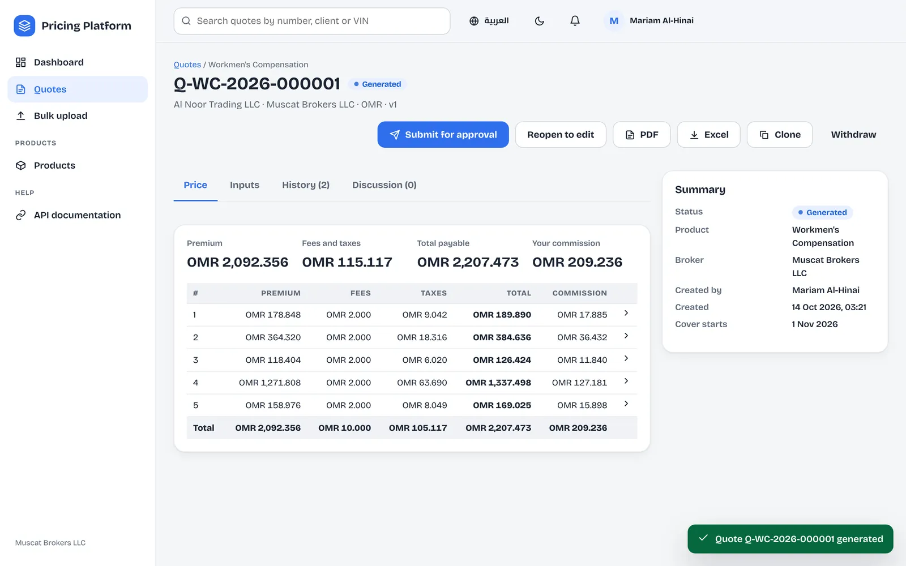Click Fees and taxes value OMR 115.117
906x566 pixels.
point(347,262)
